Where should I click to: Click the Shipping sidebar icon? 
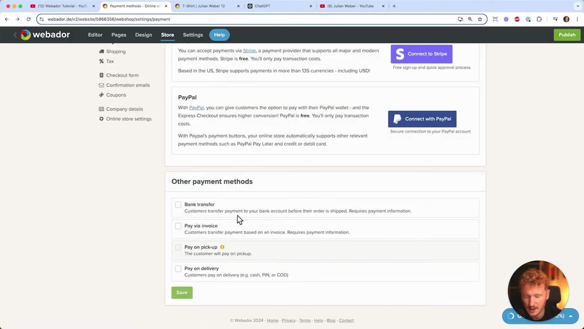(x=101, y=52)
